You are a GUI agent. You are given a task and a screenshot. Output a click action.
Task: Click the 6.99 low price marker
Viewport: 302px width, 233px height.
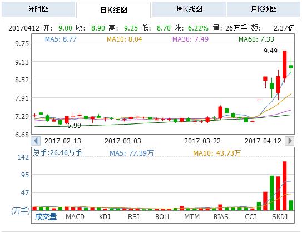click(x=74, y=126)
